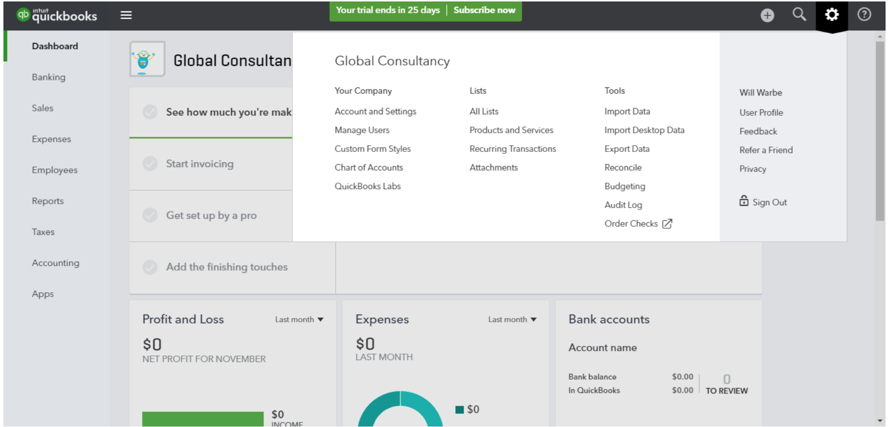Open Budgeting tool
Image resolution: width=888 pixels, height=427 pixels.
coord(625,186)
